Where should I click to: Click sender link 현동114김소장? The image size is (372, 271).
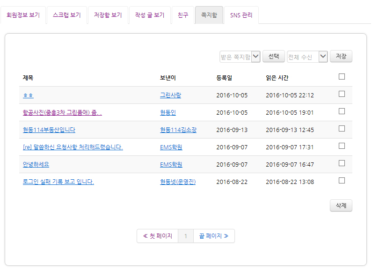(x=178, y=130)
